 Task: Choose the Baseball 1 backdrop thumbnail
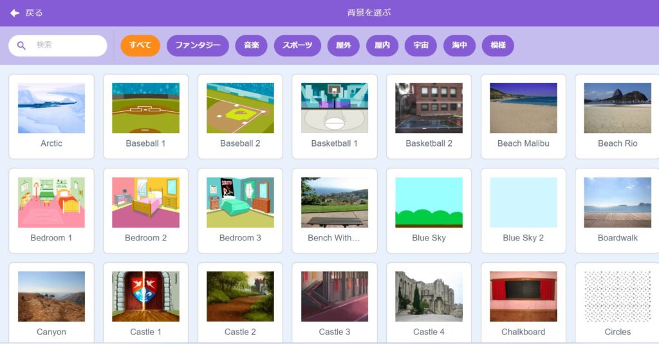[146, 108]
